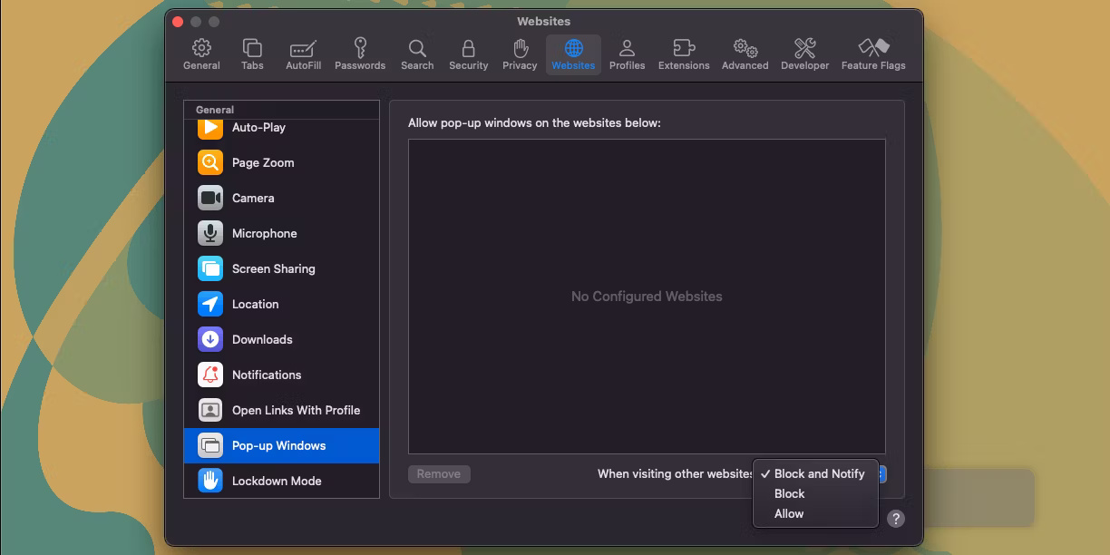Open the Developer settings icon
Image resolution: width=1110 pixels, height=555 pixels.
coord(805,52)
